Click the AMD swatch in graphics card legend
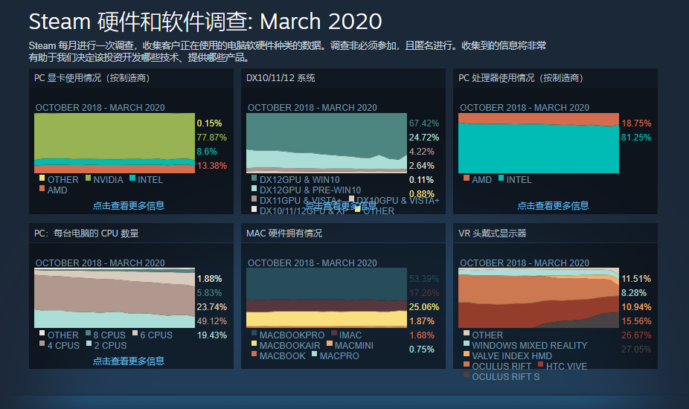 click(42, 189)
